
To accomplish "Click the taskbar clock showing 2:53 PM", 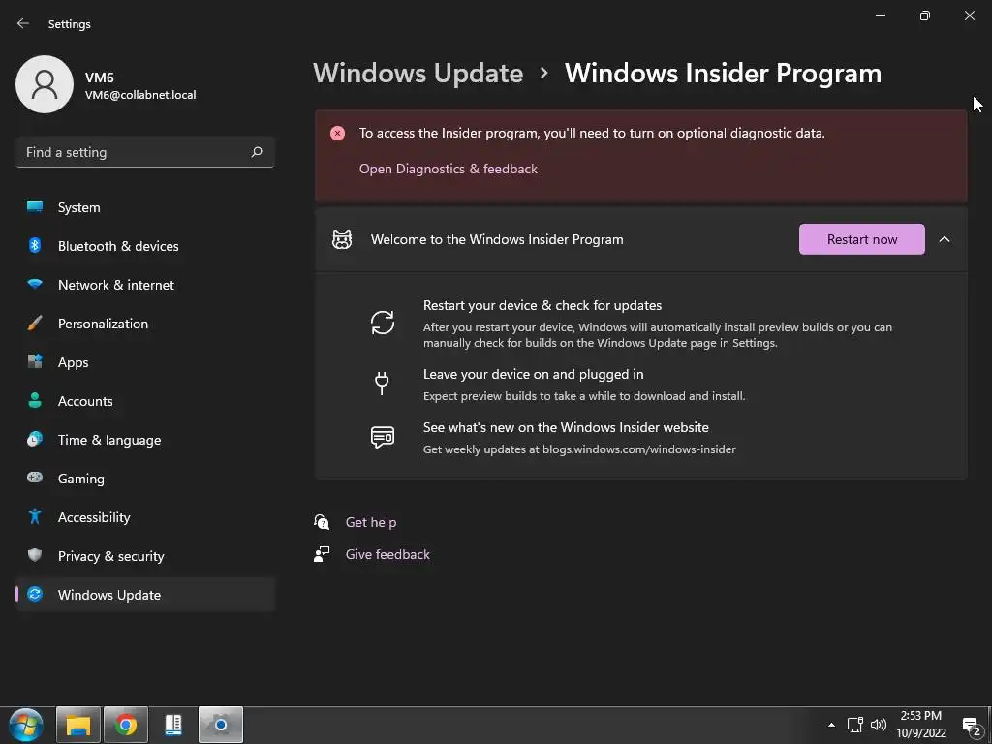I will tap(921, 725).
